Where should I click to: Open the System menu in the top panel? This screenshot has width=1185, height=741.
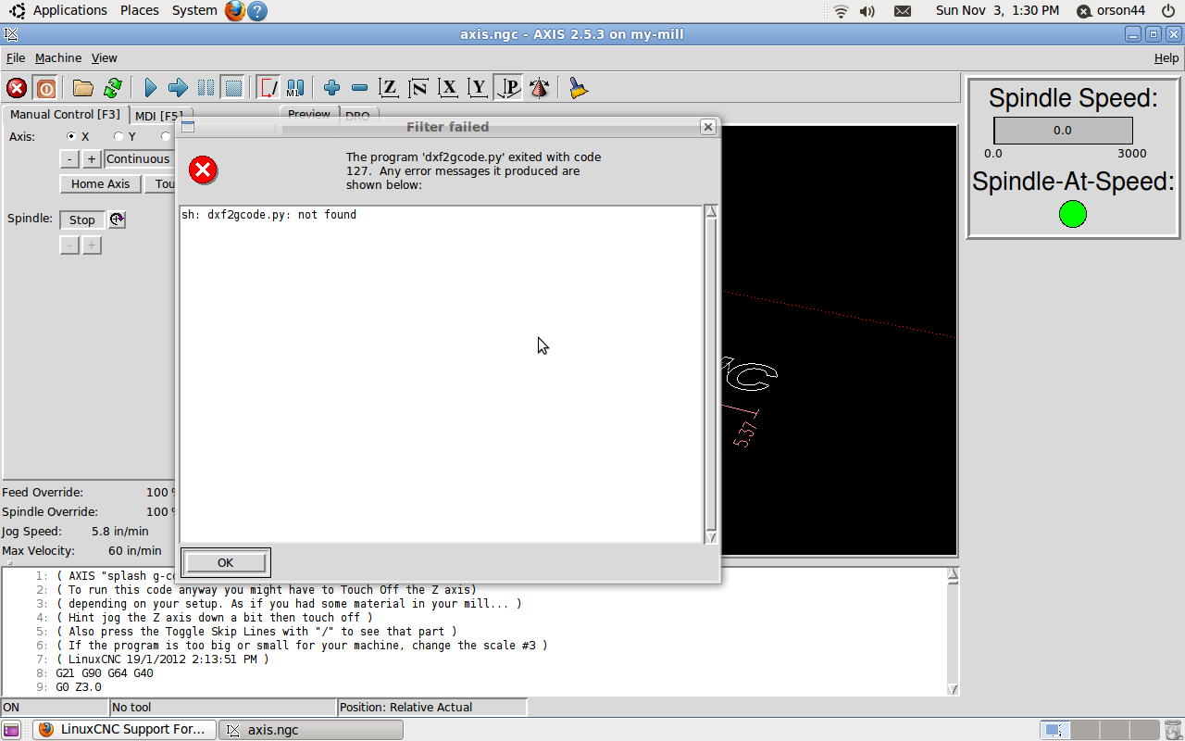[x=194, y=10]
